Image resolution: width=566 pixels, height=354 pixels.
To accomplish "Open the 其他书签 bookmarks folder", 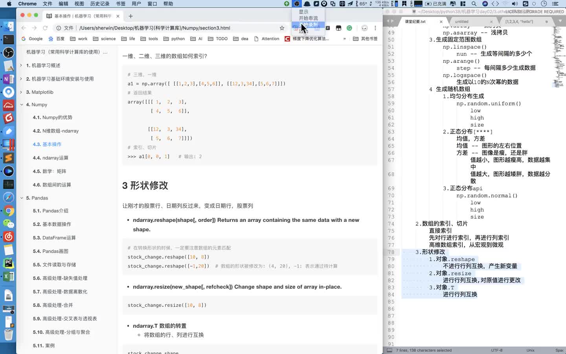I will coord(366,39).
